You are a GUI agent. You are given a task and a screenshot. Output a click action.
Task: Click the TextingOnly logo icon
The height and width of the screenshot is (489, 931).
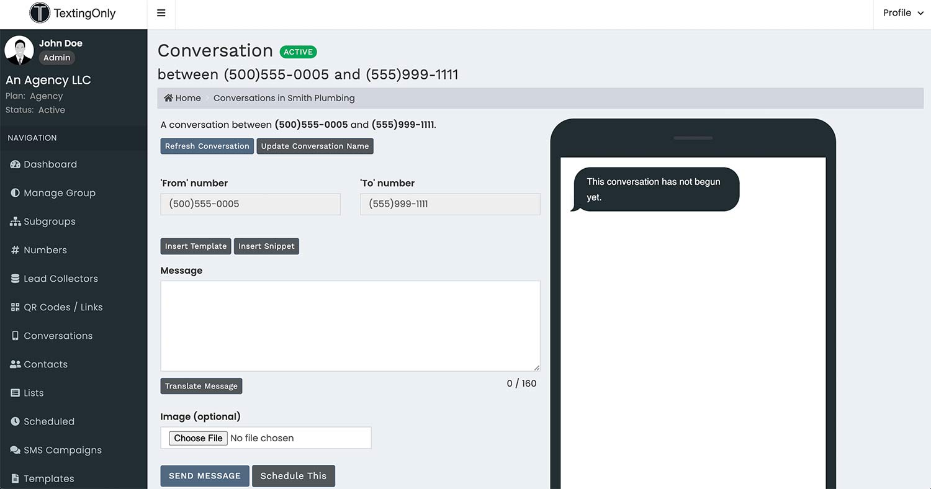point(40,13)
